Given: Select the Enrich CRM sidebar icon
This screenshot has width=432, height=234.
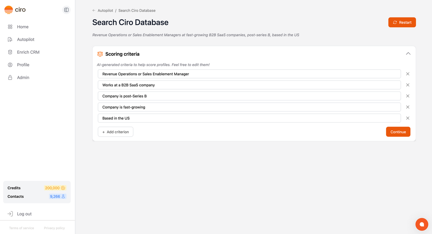Looking at the screenshot, I should [10, 52].
